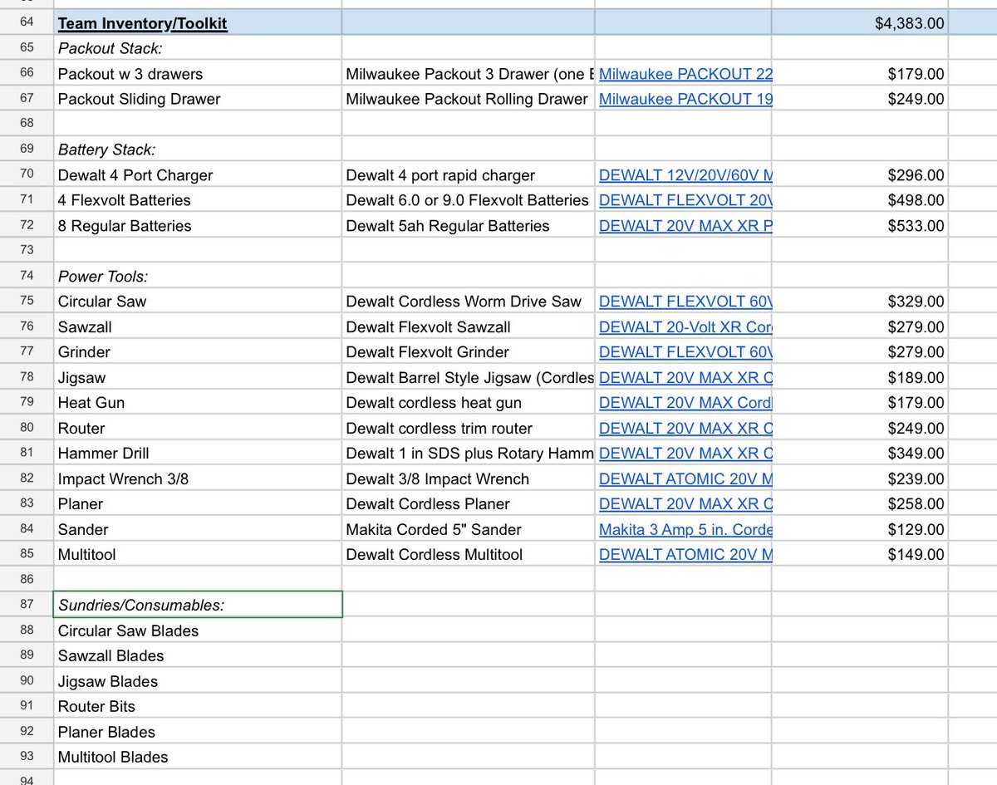
Task: Select the Dewalt 6.0 or 9.0 Flexvolt Batteries cell
Action: (x=469, y=200)
